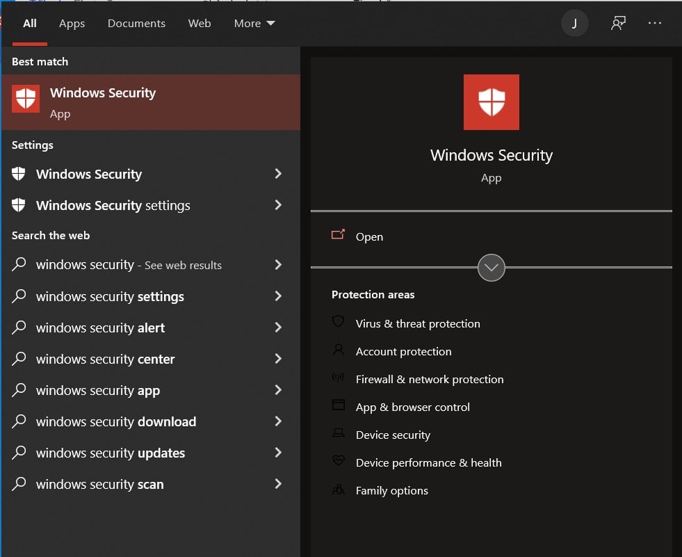Select 'windows security alert' suggestion text
The height and width of the screenshot is (557, 682).
click(x=100, y=328)
